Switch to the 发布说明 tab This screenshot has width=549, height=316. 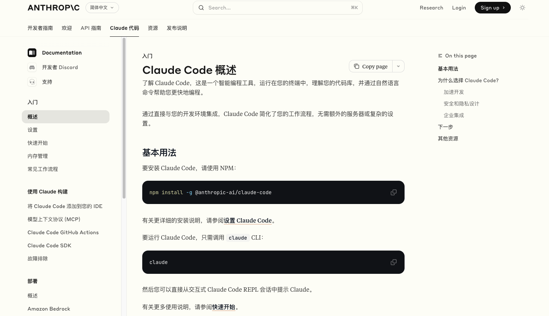(x=177, y=28)
